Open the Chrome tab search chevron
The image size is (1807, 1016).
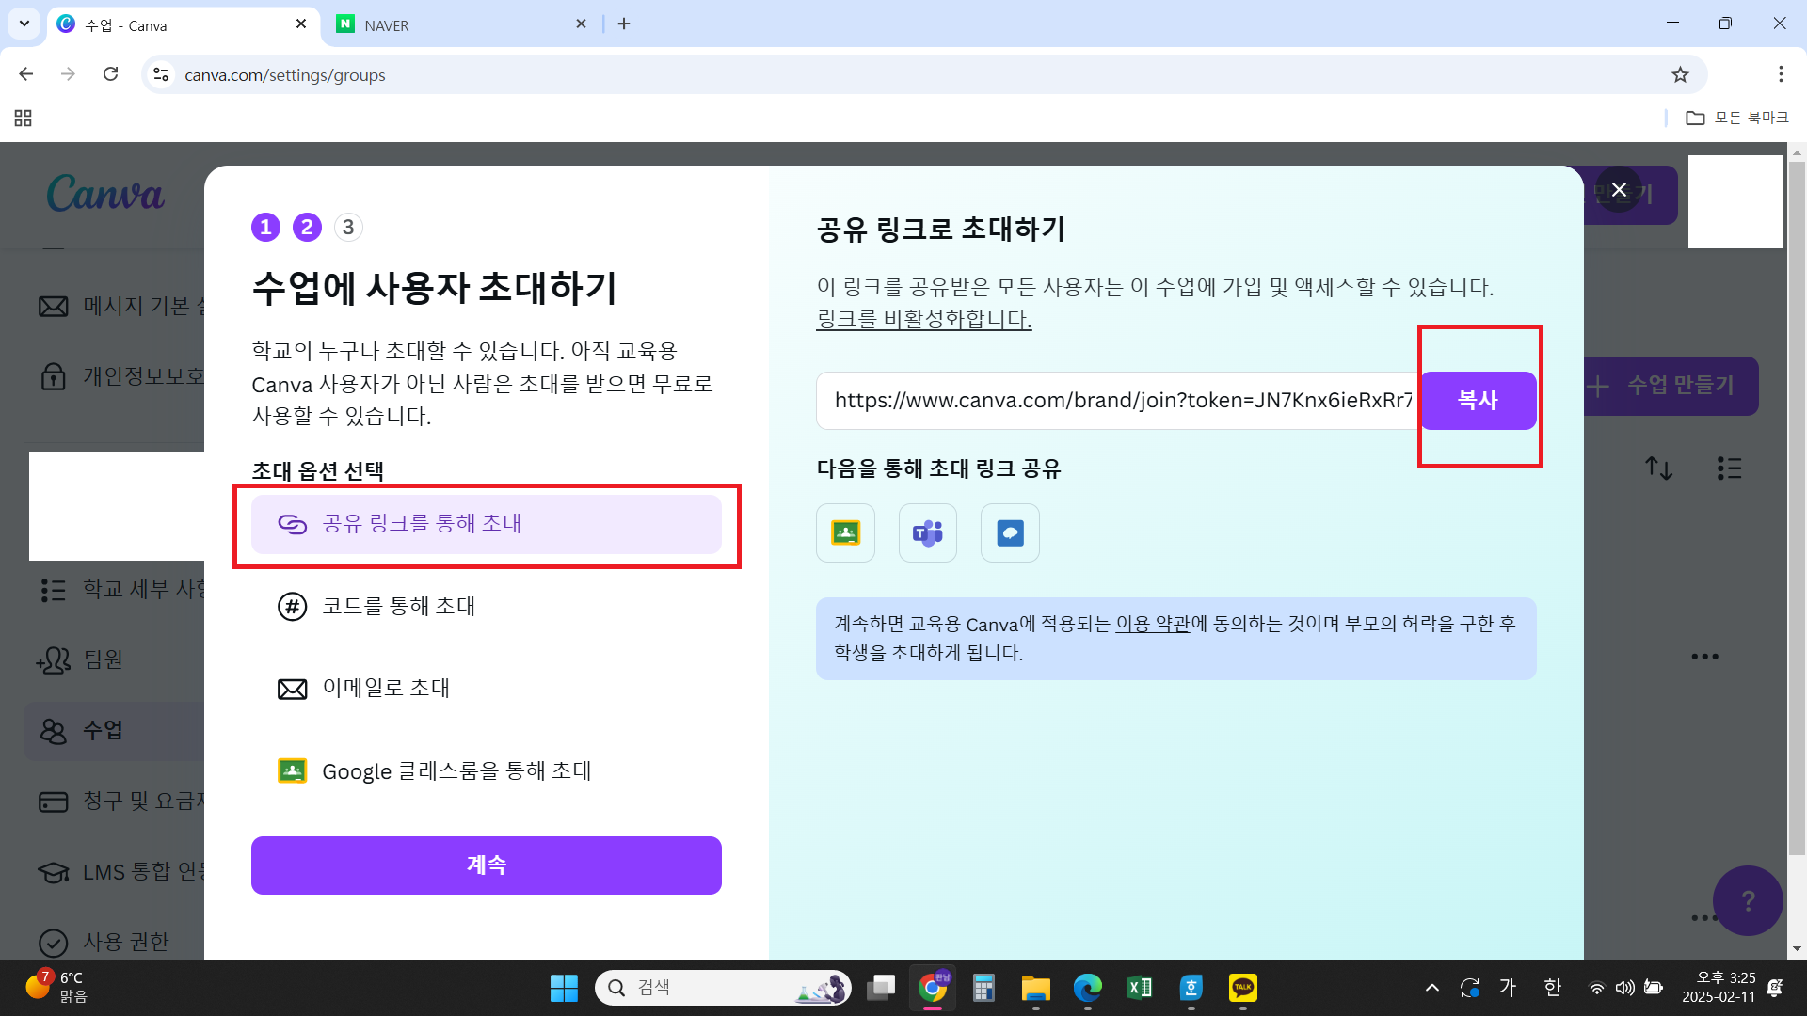24,24
